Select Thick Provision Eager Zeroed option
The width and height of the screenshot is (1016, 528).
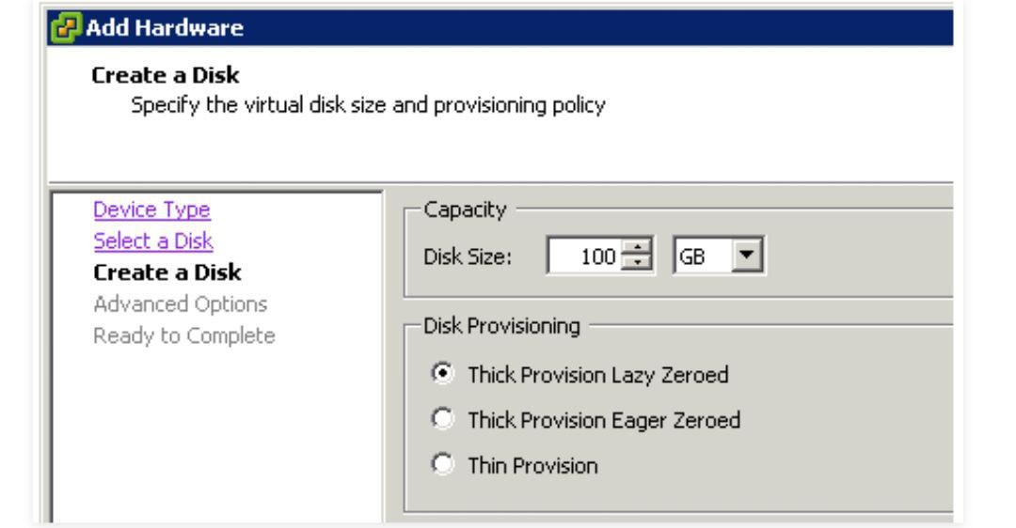[442, 419]
